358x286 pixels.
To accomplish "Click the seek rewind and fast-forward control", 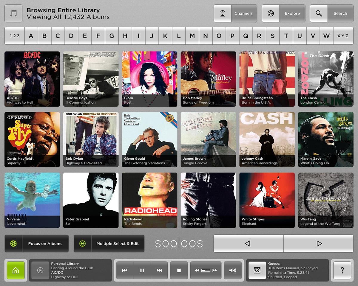I will pyautogui.click(x=206, y=270).
